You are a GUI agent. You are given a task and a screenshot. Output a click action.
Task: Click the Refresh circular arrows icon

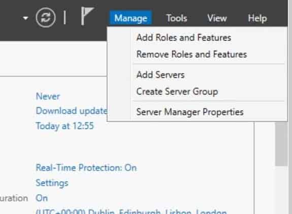click(46, 18)
